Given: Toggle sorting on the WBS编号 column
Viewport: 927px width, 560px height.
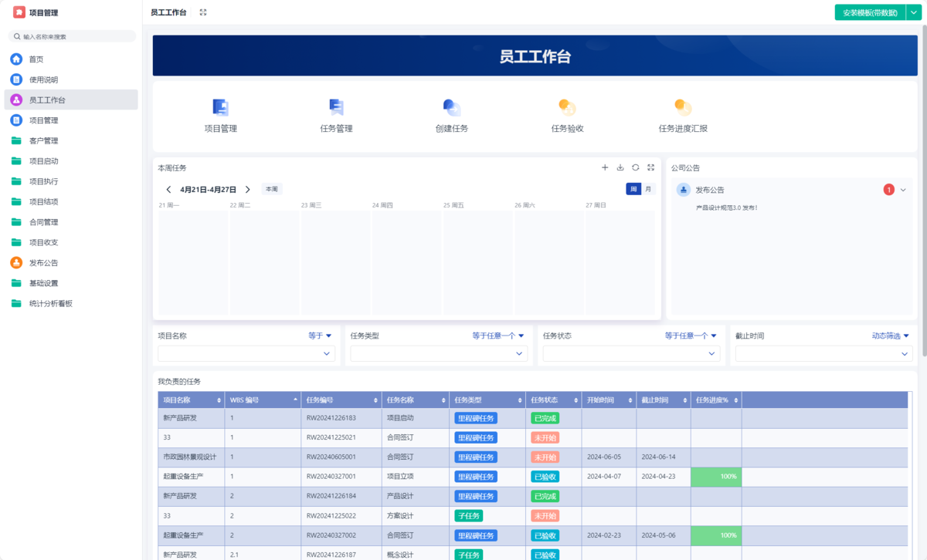Looking at the screenshot, I should pyautogui.click(x=295, y=400).
